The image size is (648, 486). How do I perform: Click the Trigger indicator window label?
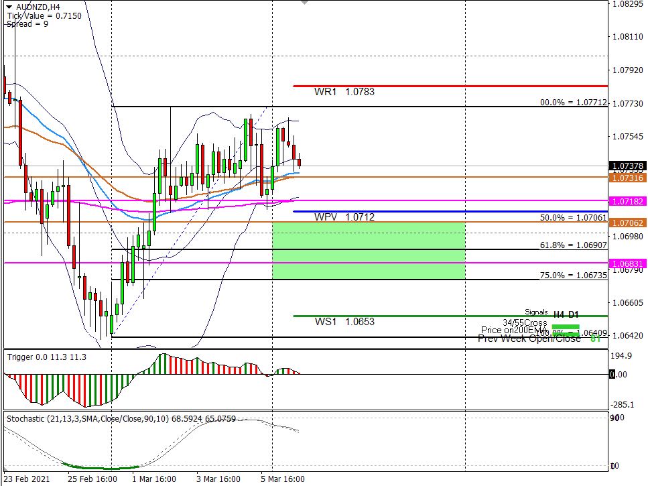(47, 357)
